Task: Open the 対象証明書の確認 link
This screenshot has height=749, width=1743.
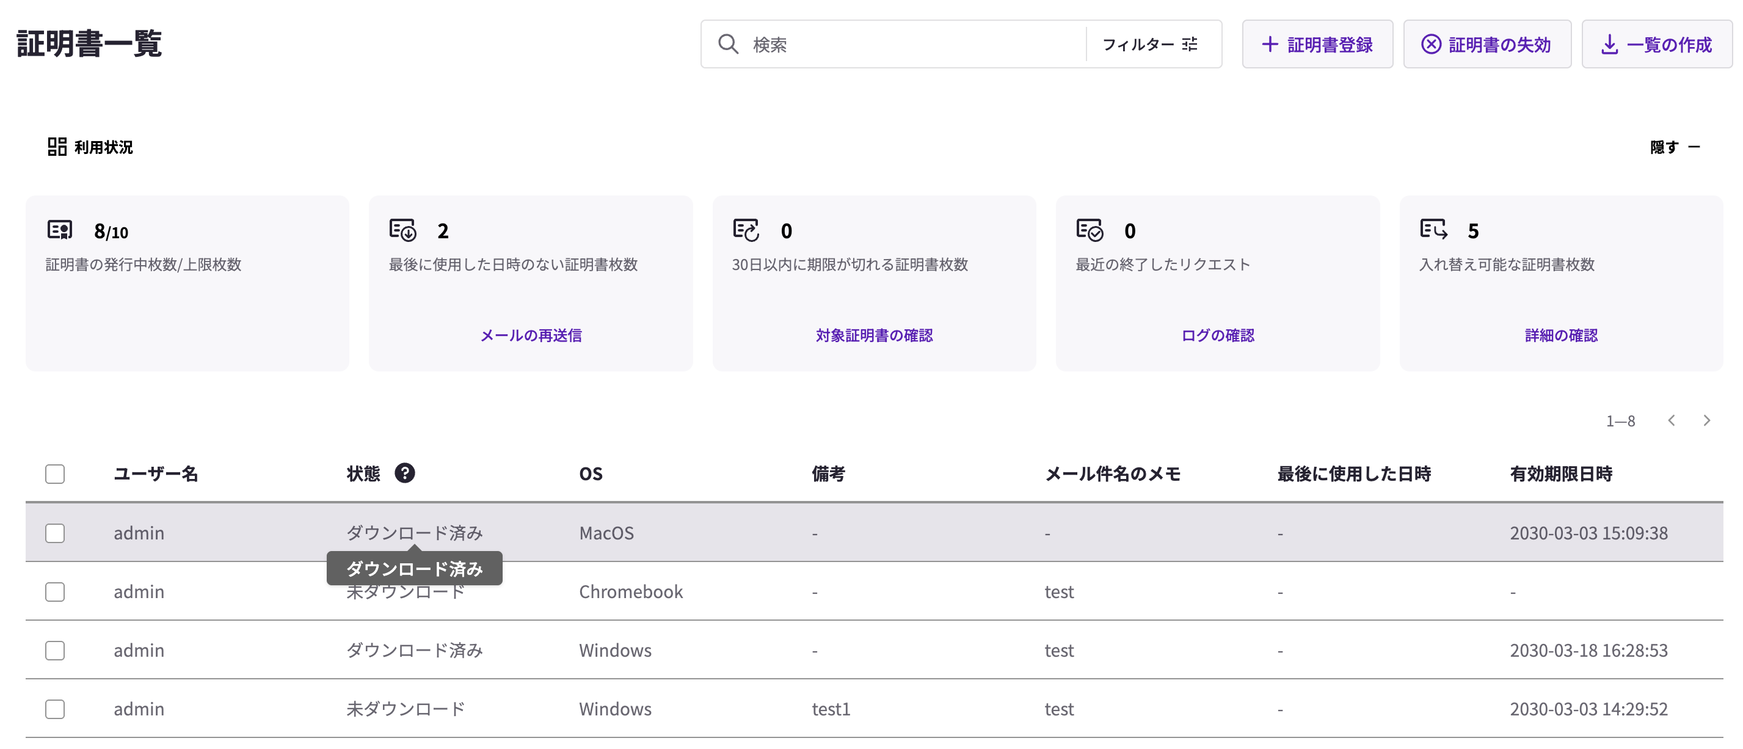Action: click(x=874, y=335)
